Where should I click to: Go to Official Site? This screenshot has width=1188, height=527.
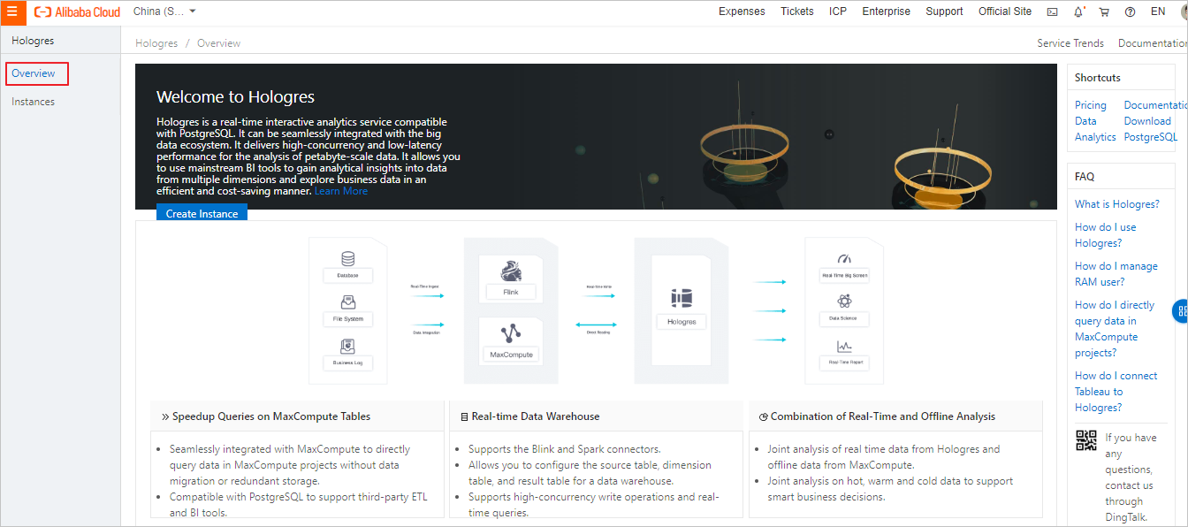[1005, 11]
